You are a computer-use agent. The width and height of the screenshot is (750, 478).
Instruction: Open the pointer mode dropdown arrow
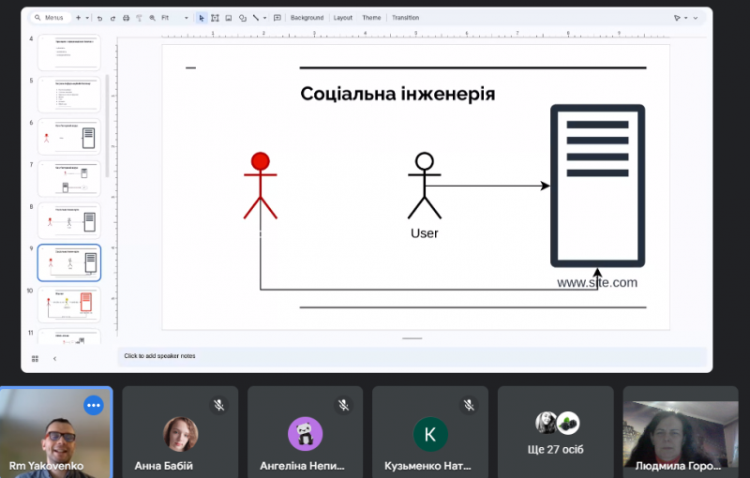tap(686, 18)
